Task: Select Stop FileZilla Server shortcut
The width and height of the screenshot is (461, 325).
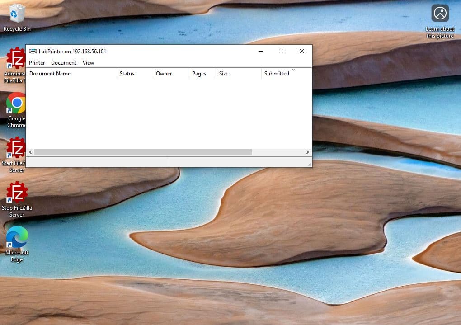Action: tap(17, 193)
